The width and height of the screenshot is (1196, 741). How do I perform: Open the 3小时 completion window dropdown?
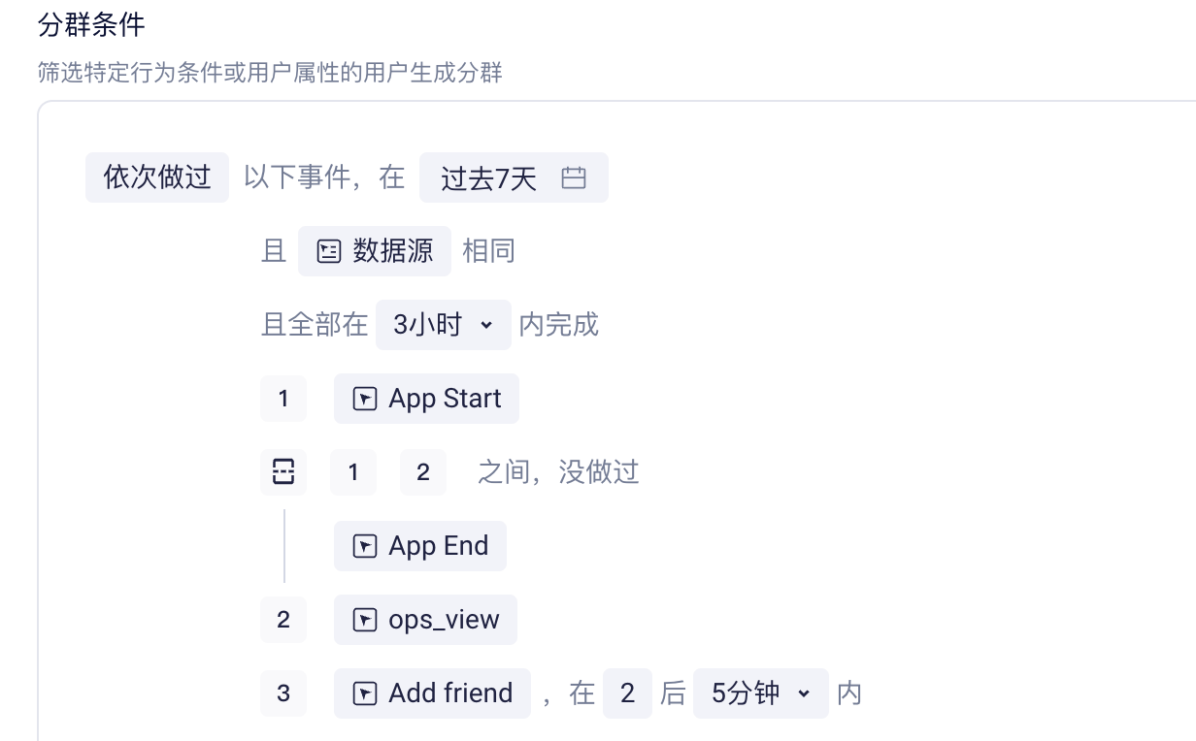(x=444, y=325)
